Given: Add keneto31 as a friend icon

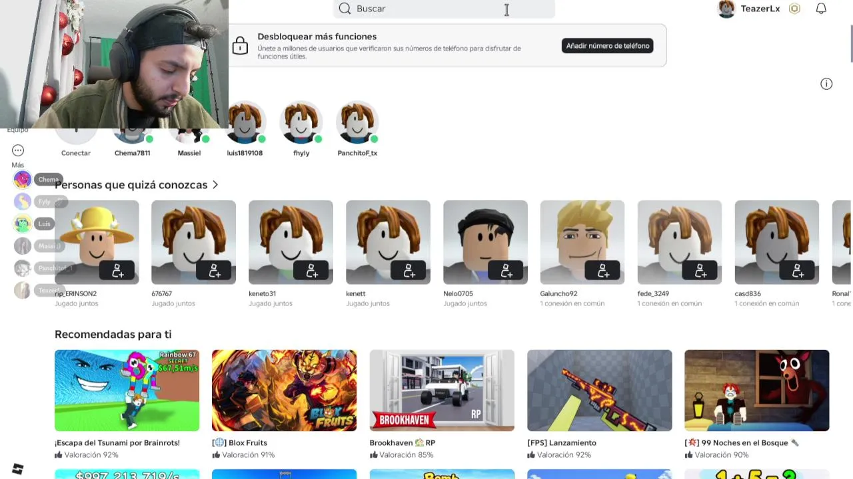Looking at the screenshot, I should pyautogui.click(x=312, y=271).
